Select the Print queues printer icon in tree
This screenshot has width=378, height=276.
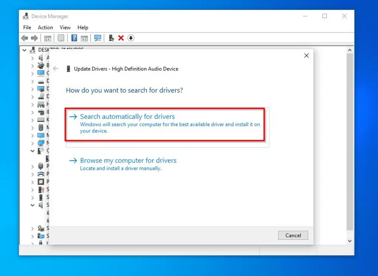41,174
